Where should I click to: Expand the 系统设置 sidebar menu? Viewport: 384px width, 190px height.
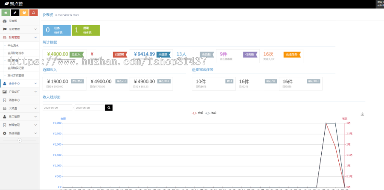20,133
